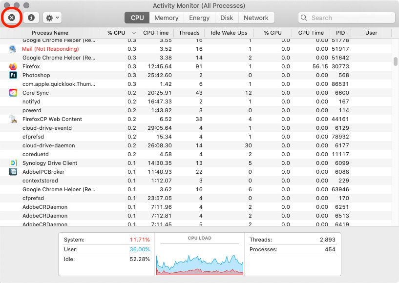Select the powerd process row
The image size is (399, 283).
pos(195,110)
